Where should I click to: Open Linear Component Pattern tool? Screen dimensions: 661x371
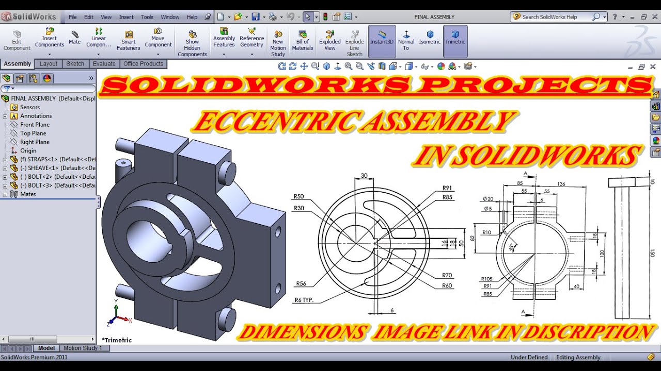click(99, 38)
